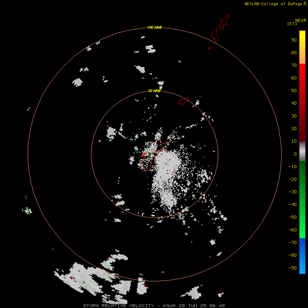Select the -90 value on velocity scale

[293, 268]
